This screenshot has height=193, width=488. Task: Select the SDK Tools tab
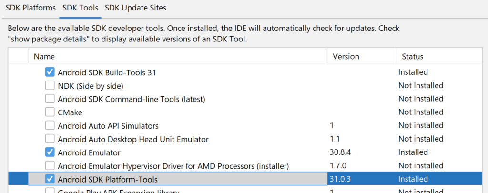tap(80, 8)
